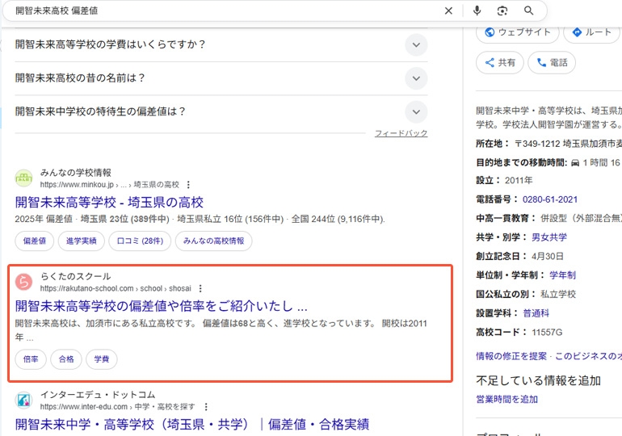
Task: Open Google Lens image search icon
Action: [502, 10]
